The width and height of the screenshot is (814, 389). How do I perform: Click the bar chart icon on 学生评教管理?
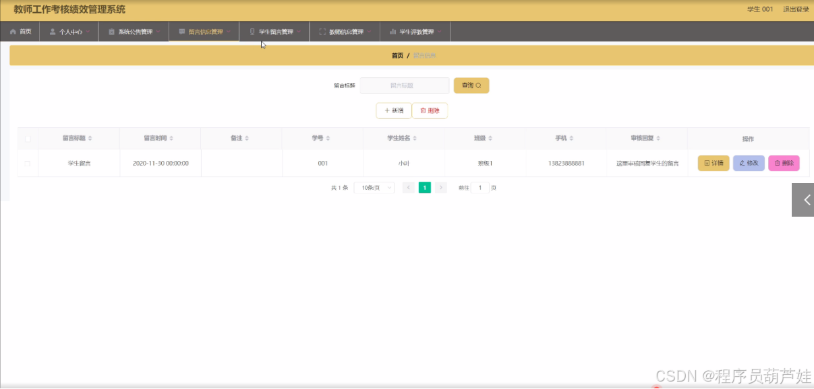click(x=394, y=31)
